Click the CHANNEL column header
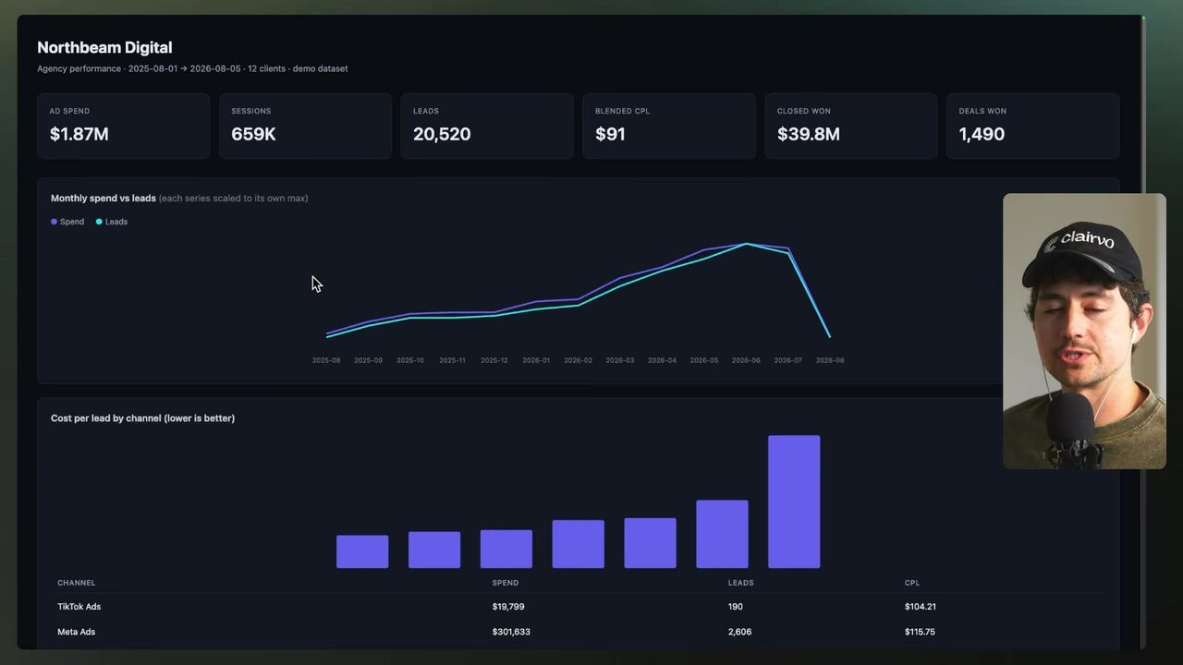This screenshot has width=1183, height=665. tap(77, 583)
